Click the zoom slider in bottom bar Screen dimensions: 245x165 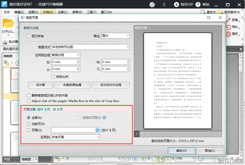click(215, 158)
